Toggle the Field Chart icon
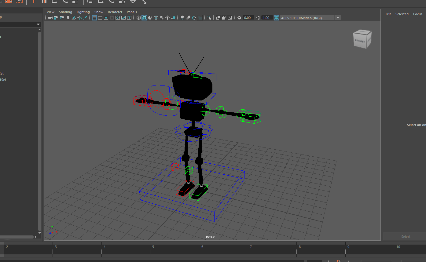This screenshot has width=426, height=262. (118, 18)
